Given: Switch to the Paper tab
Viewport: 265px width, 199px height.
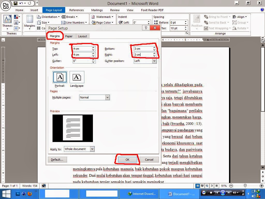Looking at the screenshot, I should point(69,36).
